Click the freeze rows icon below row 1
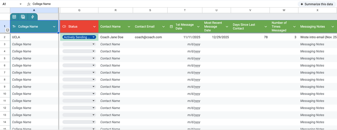The width and height of the screenshot is (337, 130). (8, 30)
